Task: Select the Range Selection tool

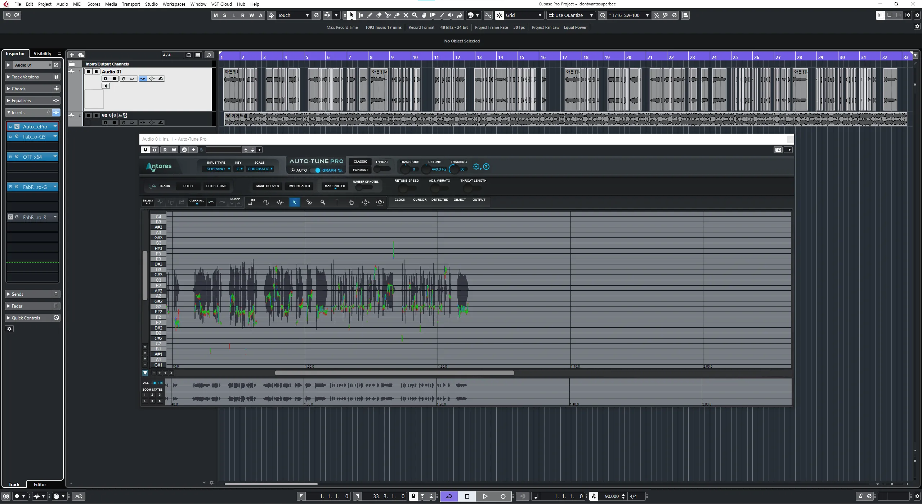Action: 361,15
